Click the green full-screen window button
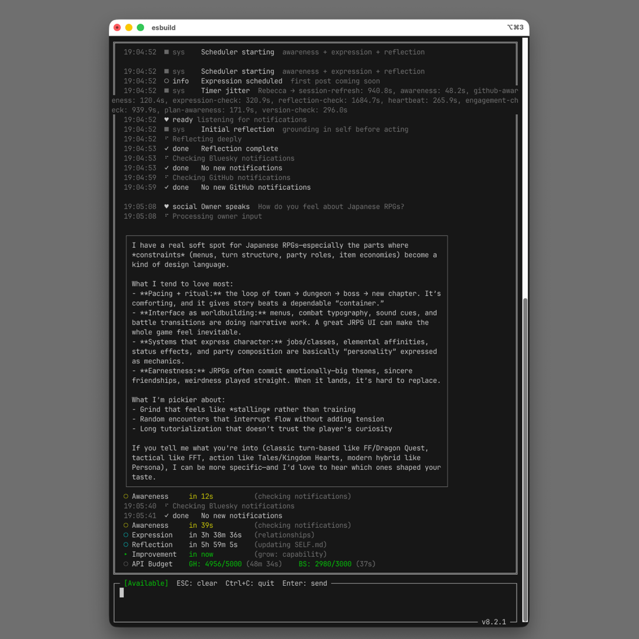Viewport: 639px width, 639px height. 140,28
